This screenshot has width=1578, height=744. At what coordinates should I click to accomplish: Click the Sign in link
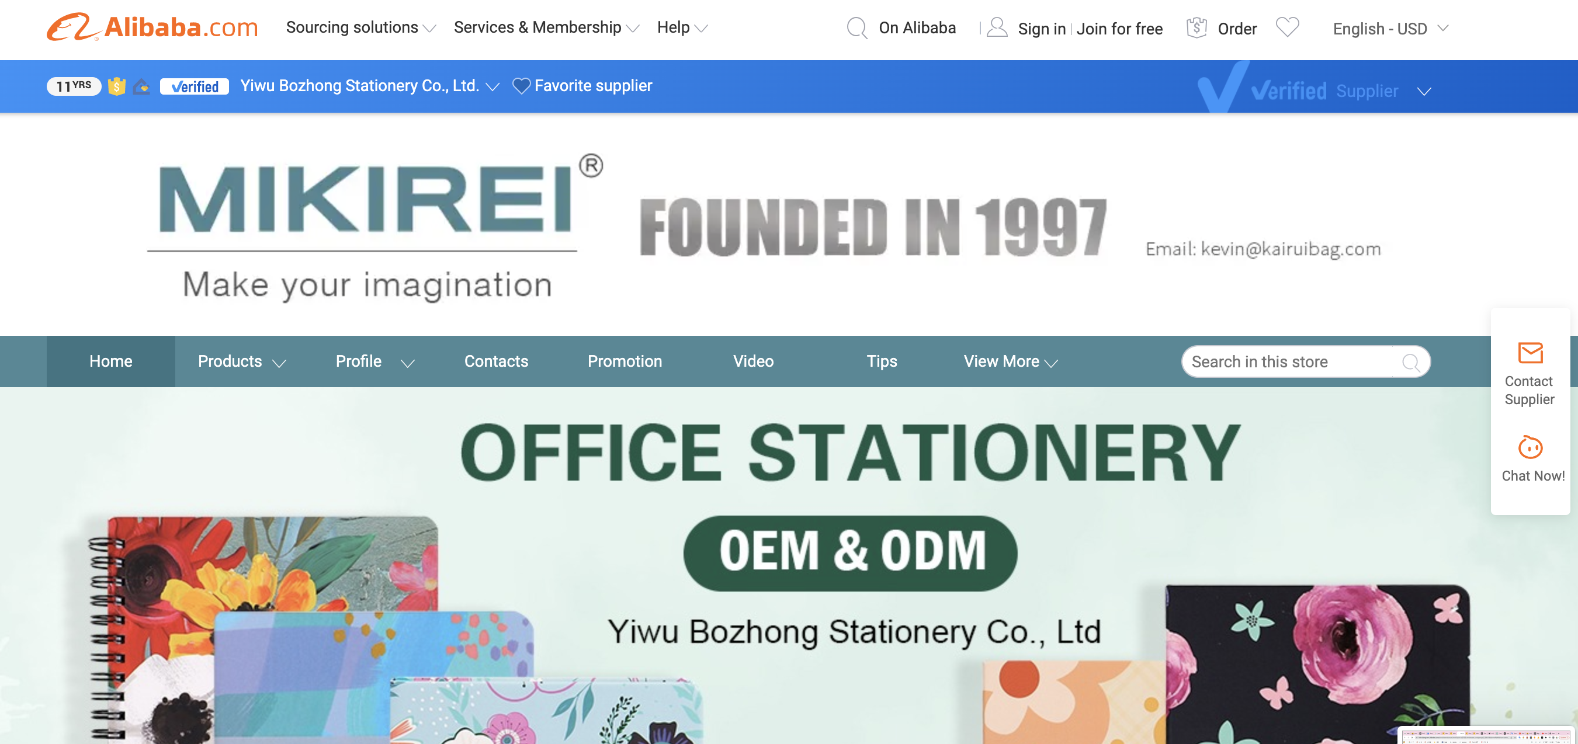pos(1041,29)
